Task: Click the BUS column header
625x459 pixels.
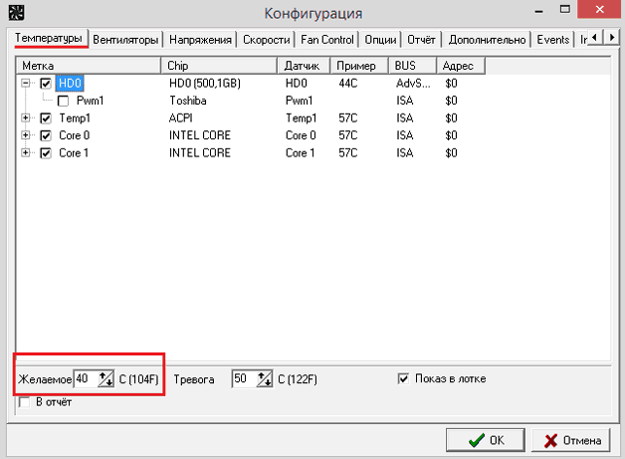Action: [413, 66]
